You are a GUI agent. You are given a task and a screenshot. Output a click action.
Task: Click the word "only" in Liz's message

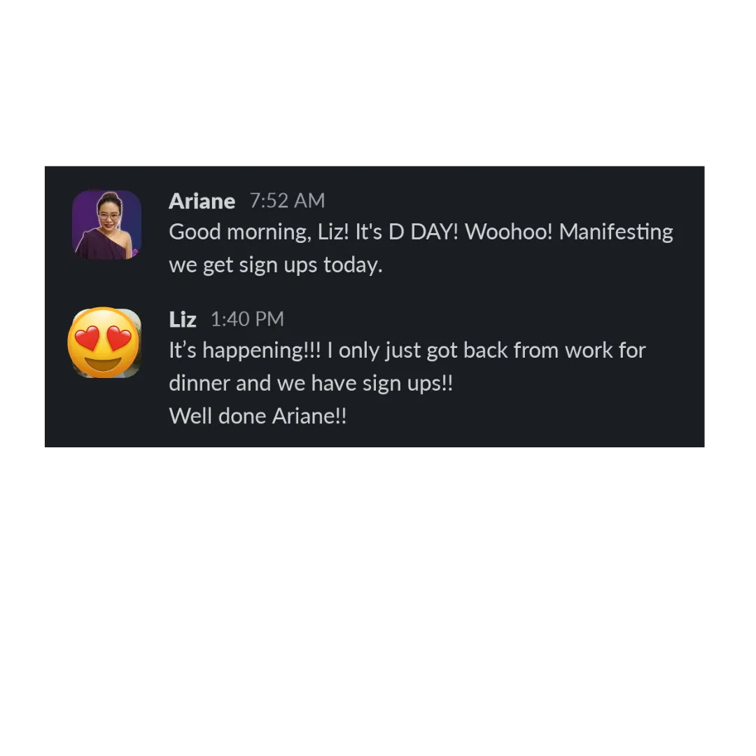coord(358,351)
